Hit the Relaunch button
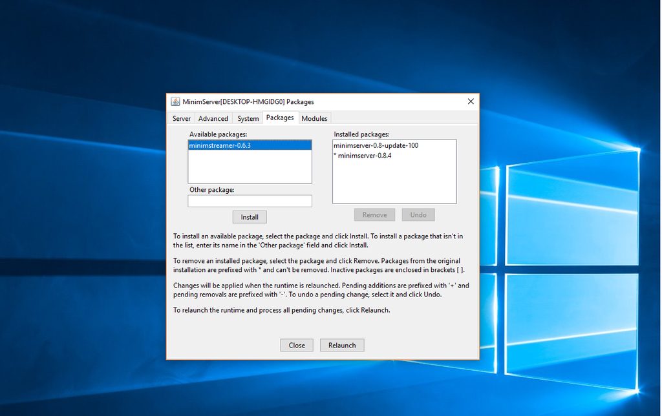Screen dimensions: 662x416 click(342, 345)
